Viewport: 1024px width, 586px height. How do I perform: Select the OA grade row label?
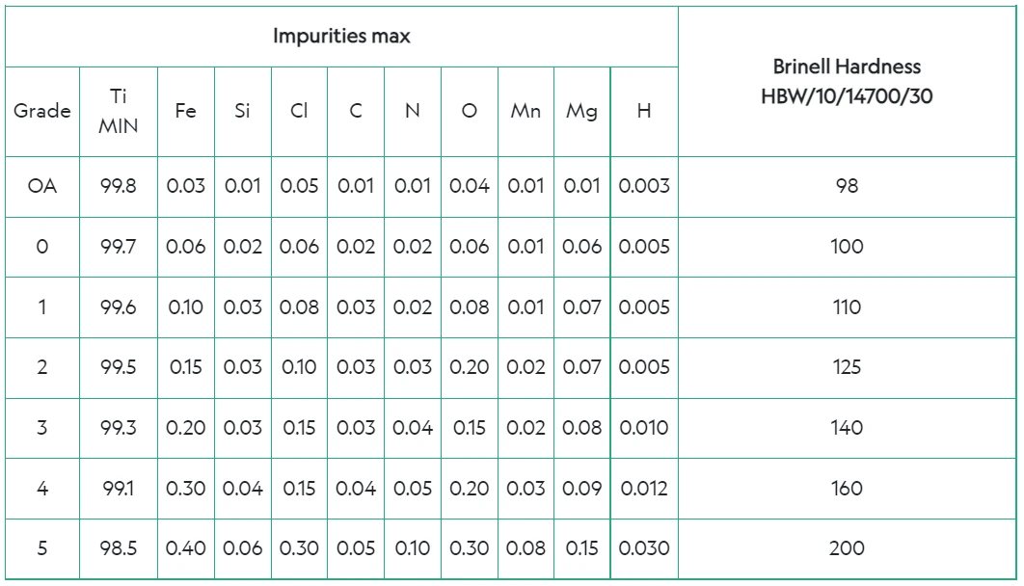point(42,187)
